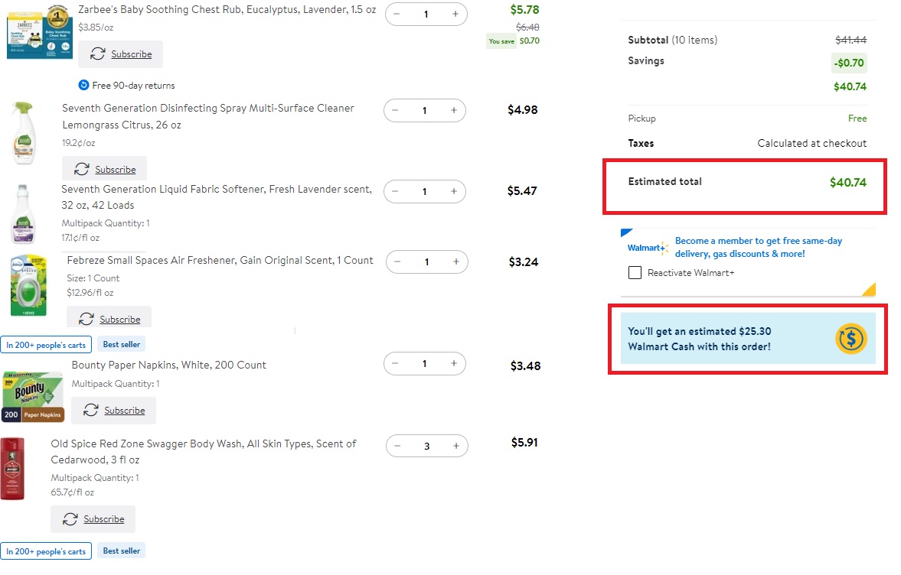Open Zarbee's Baby Soothing Chest Rub product title
Screen dimensions: 901x575
[227, 10]
